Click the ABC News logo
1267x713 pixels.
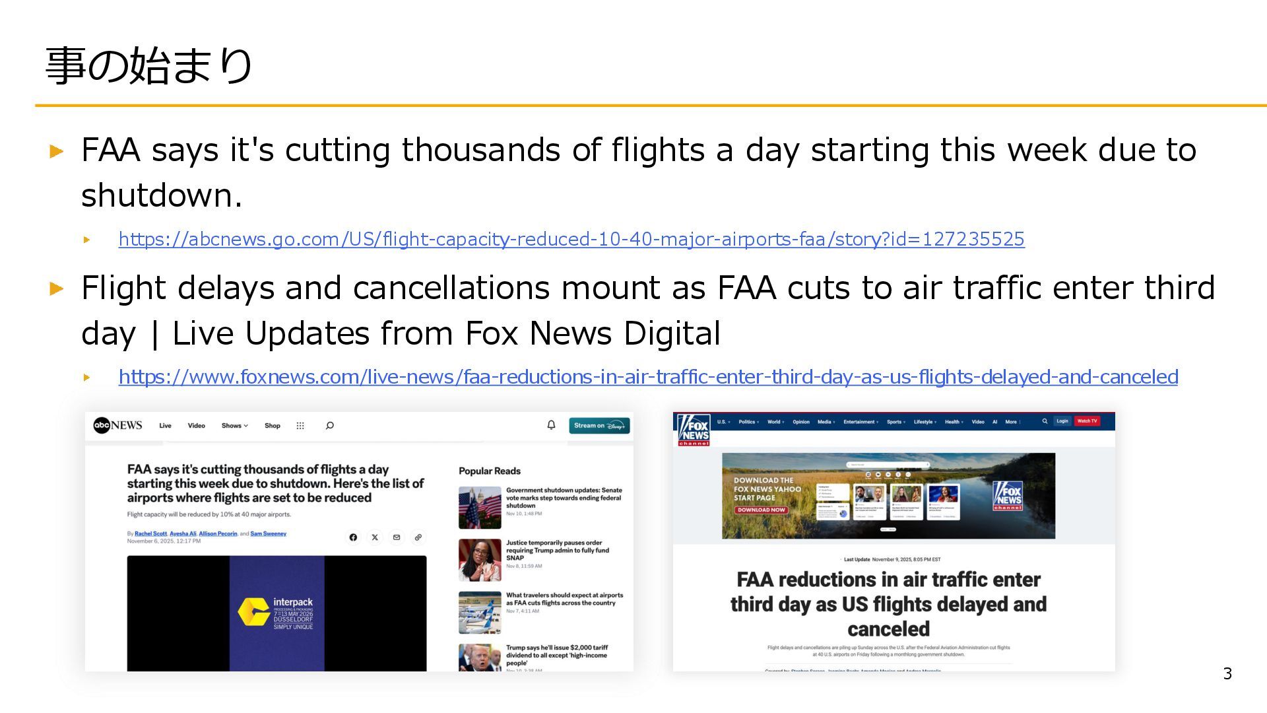pyautogui.click(x=117, y=425)
